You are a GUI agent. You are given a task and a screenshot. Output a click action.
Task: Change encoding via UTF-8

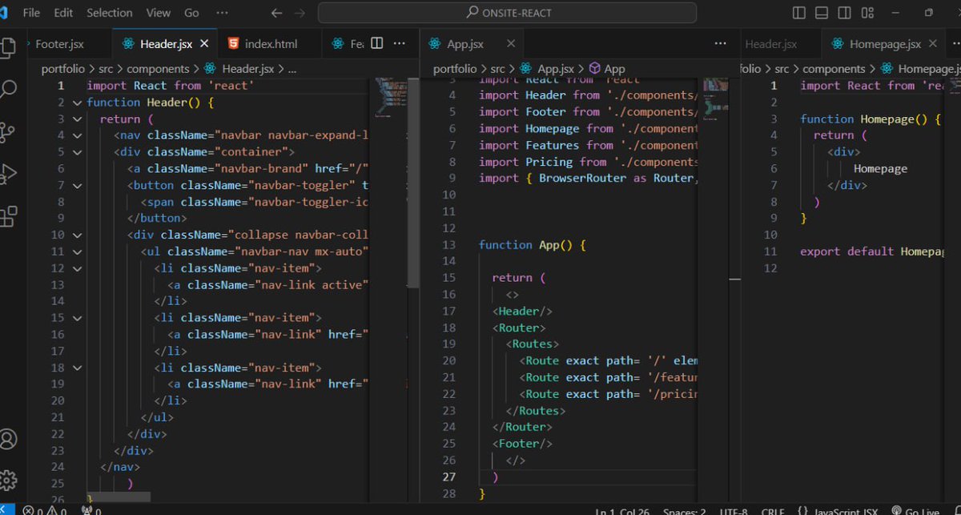tap(734, 512)
